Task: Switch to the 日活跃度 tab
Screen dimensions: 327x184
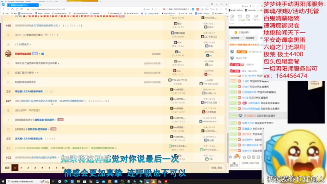Action: point(235,38)
